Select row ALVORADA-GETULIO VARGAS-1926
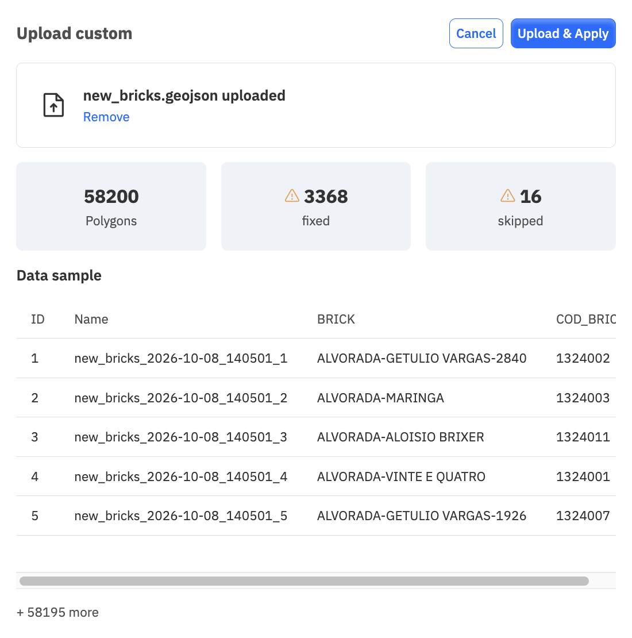This screenshot has height=638, width=632. click(x=316, y=516)
